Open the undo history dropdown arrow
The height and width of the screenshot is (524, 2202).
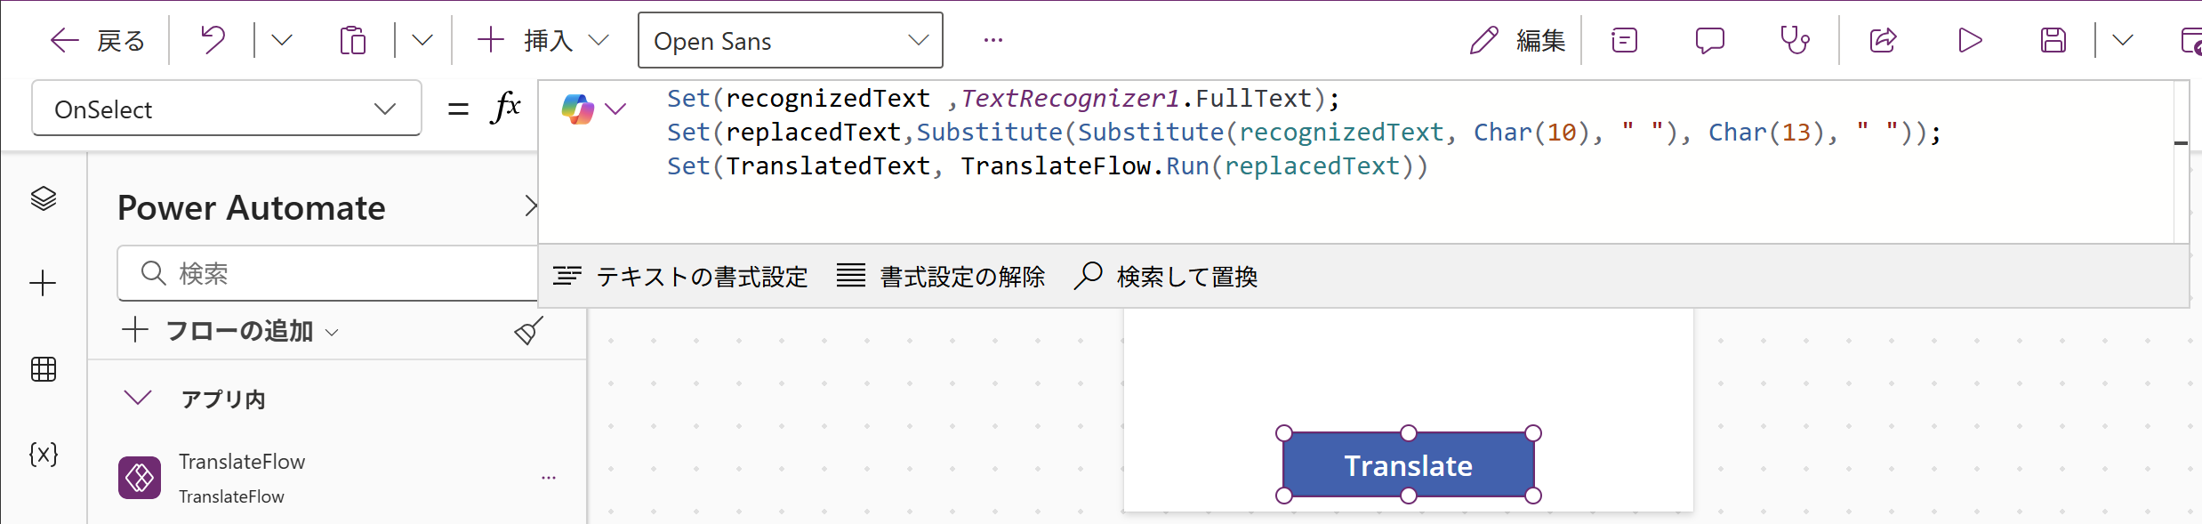pos(282,40)
